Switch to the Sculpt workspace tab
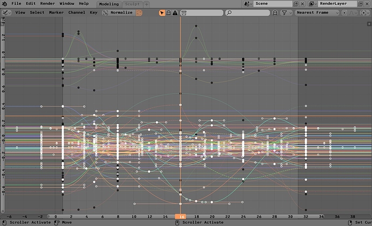This screenshot has height=226, width=372. click(133, 4)
